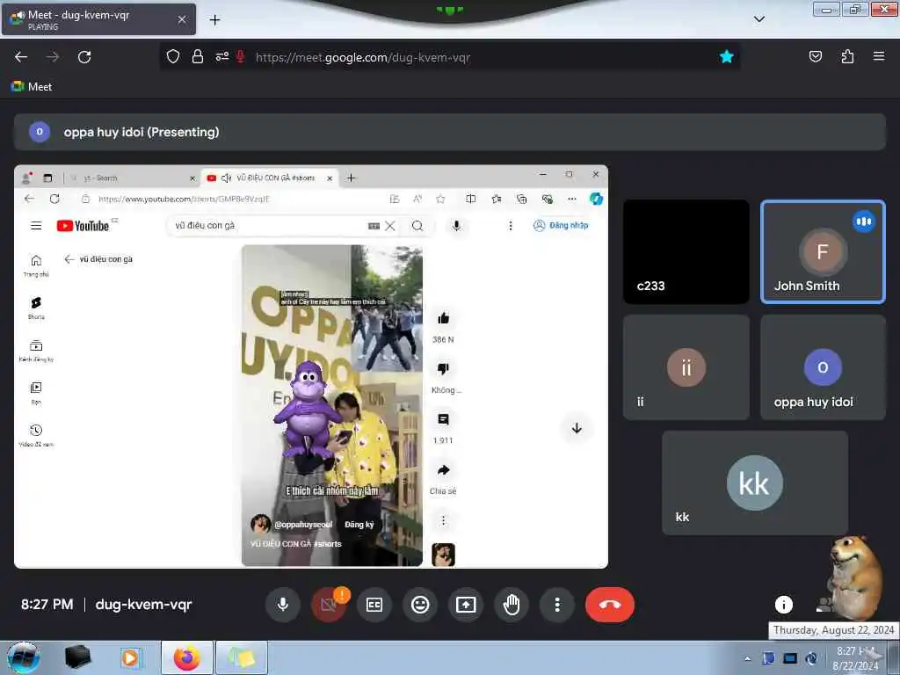Select the kk participant tile
The width and height of the screenshot is (900, 675).
[755, 483]
